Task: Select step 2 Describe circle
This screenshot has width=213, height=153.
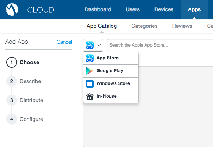Action: [x=12, y=81]
